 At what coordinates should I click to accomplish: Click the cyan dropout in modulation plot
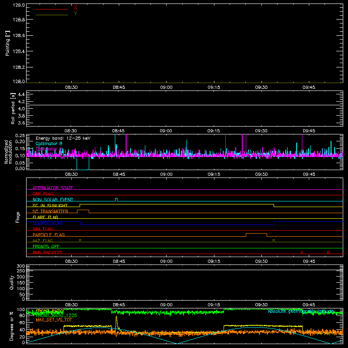pos(83,164)
